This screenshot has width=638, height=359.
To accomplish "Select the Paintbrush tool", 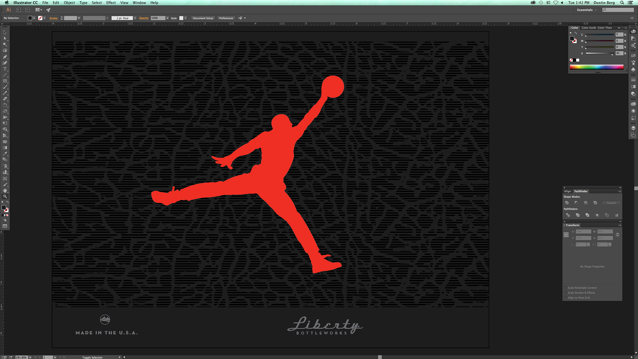I will tap(5, 87).
